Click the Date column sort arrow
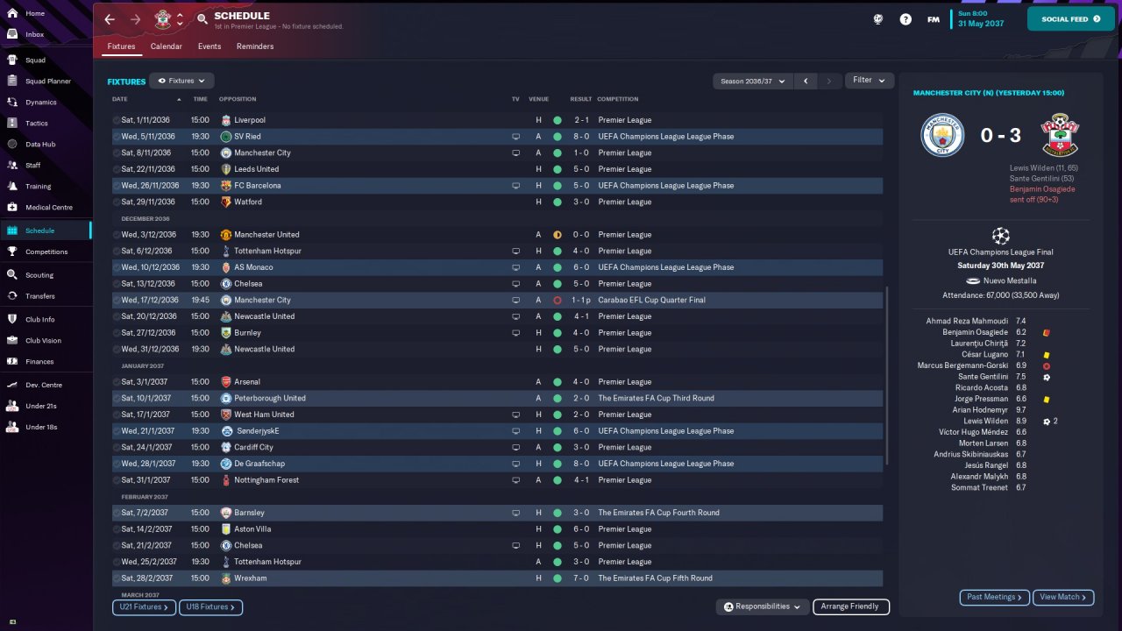 pyautogui.click(x=179, y=99)
